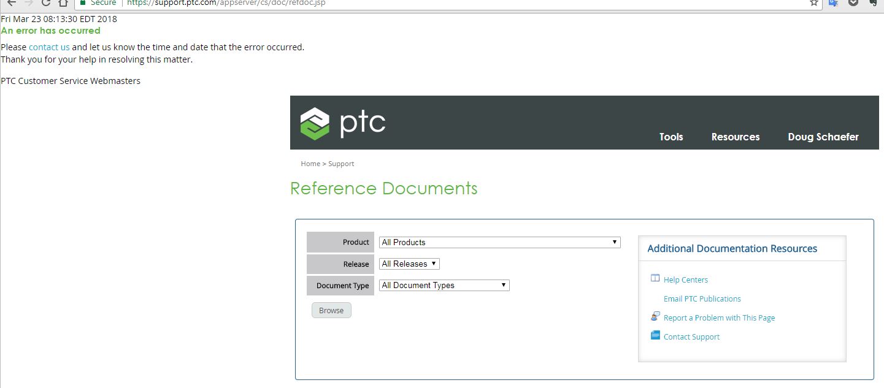This screenshot has height=388, width=884.
Task: Open Email PTC Publications link
Action: (x=702, y=299)
